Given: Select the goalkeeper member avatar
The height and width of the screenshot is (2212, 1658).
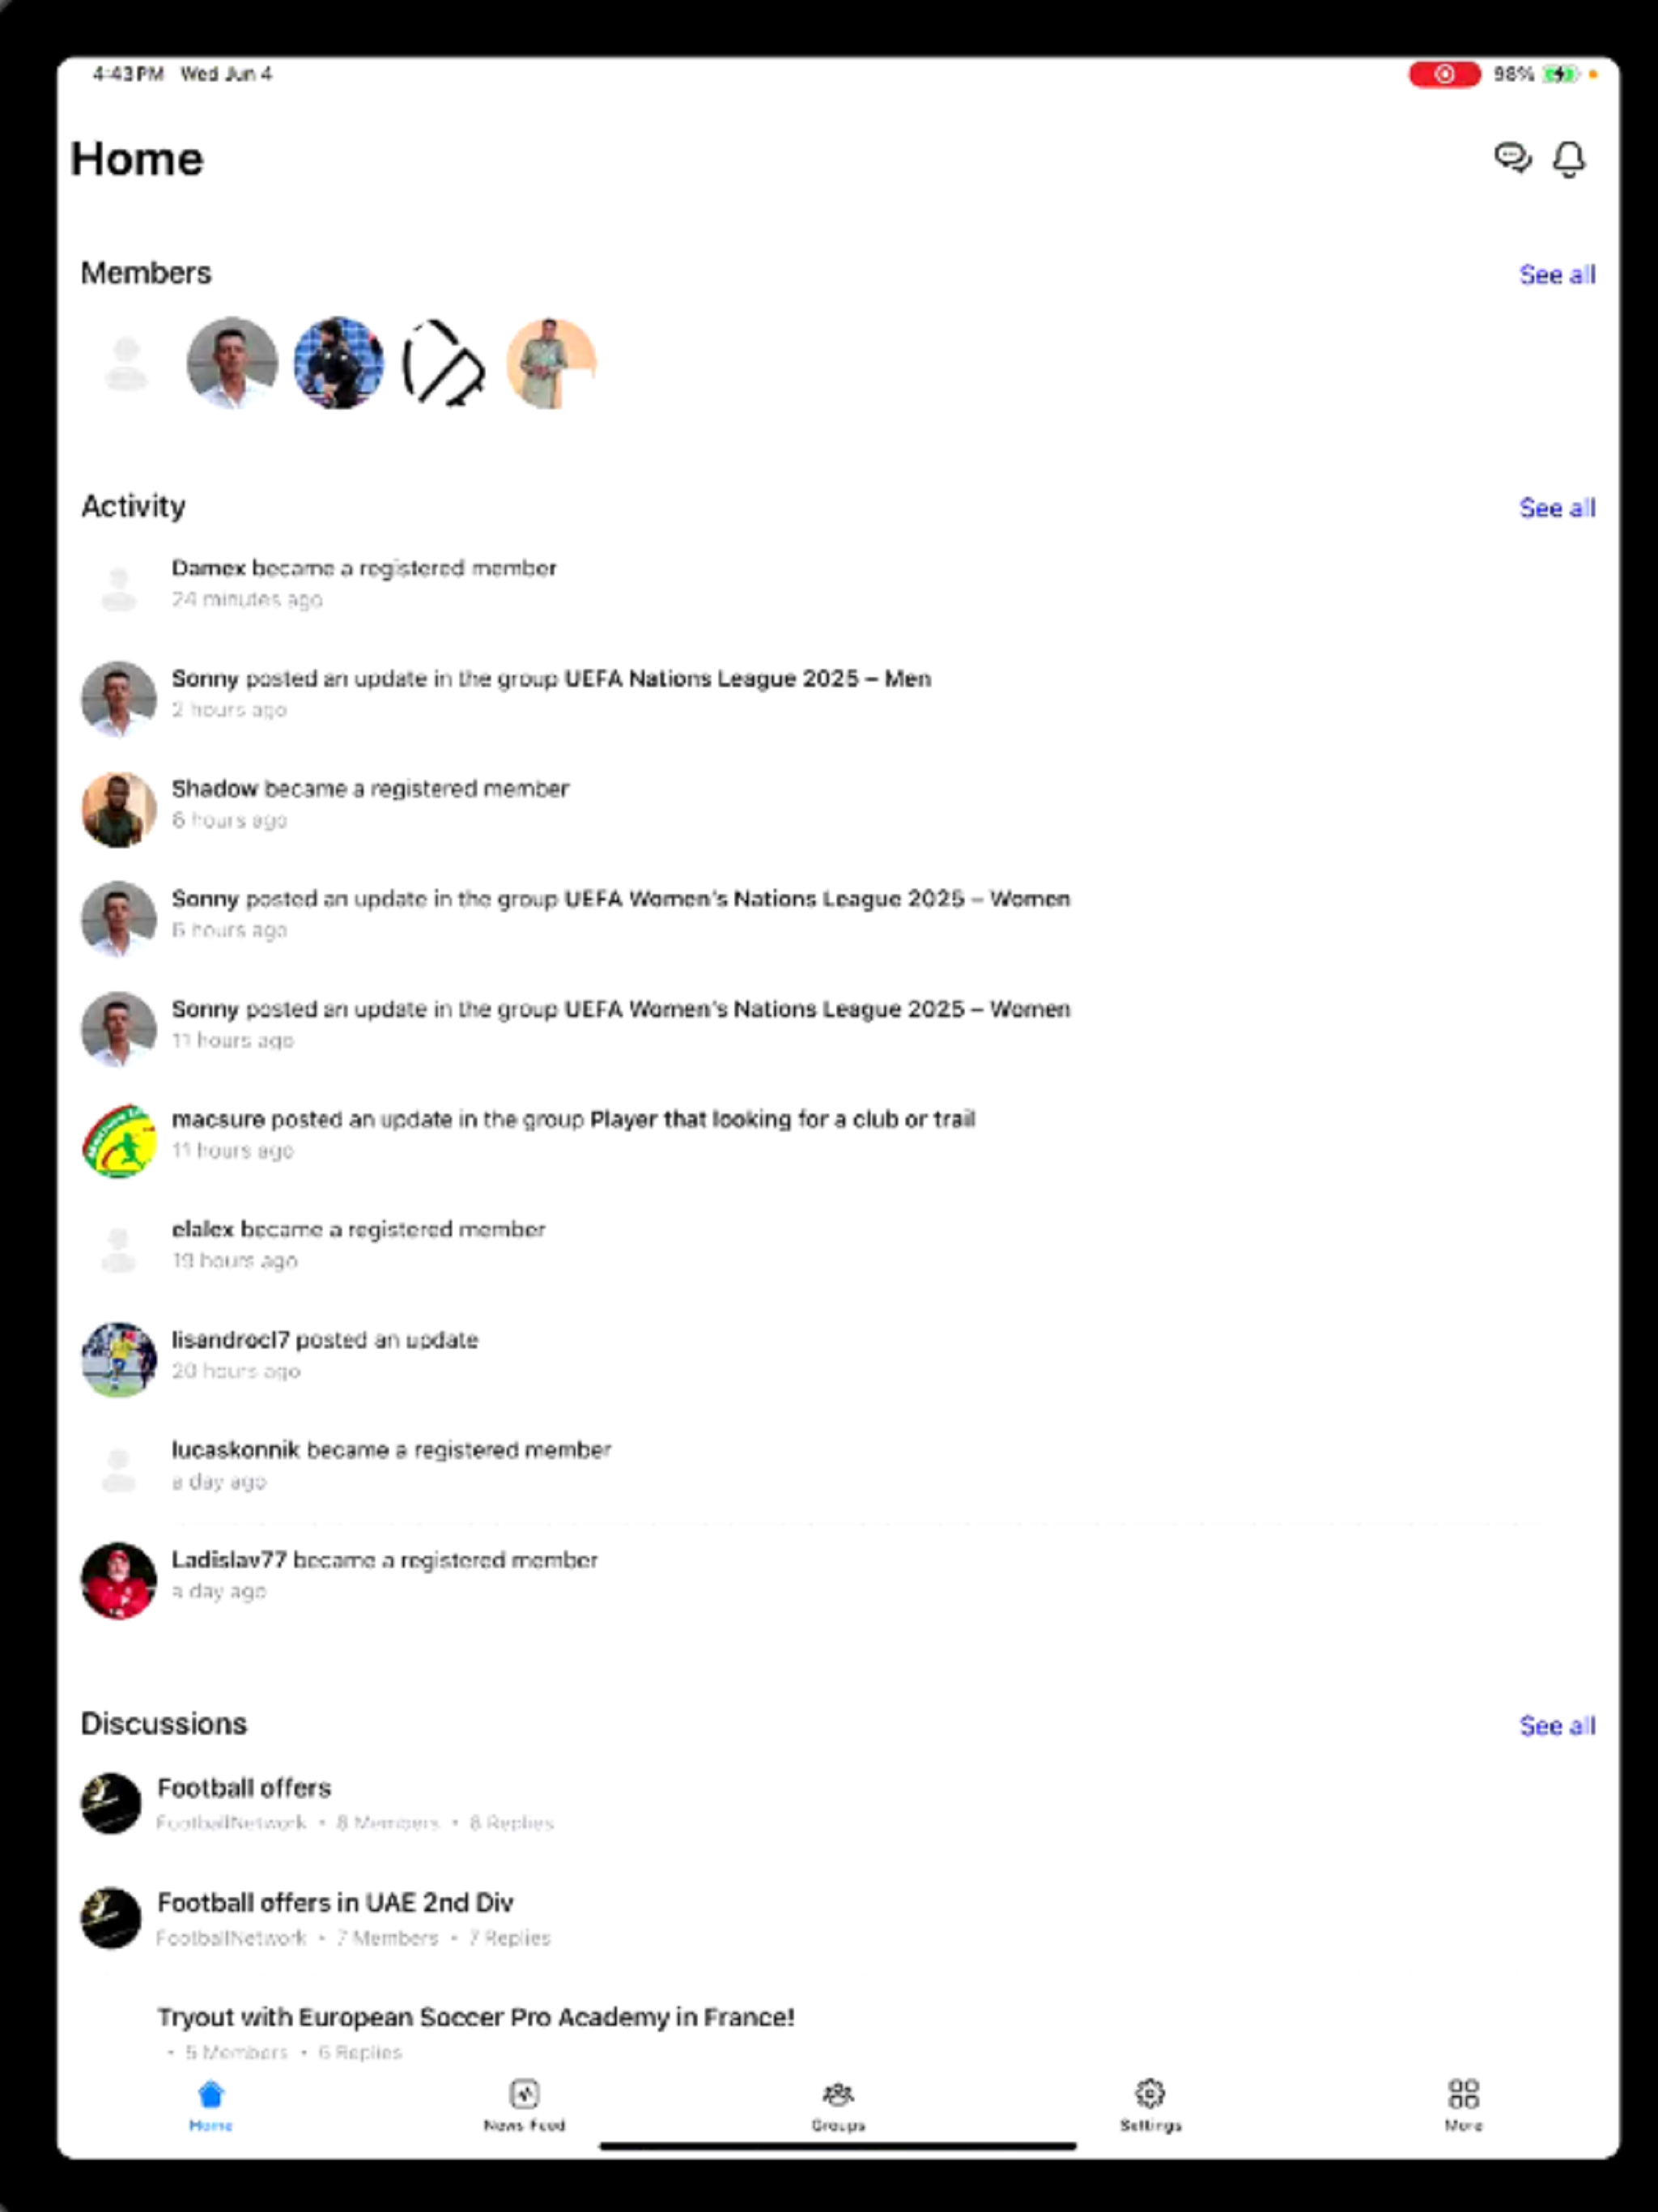Looking at the screenshot, I should click(339, 363).
